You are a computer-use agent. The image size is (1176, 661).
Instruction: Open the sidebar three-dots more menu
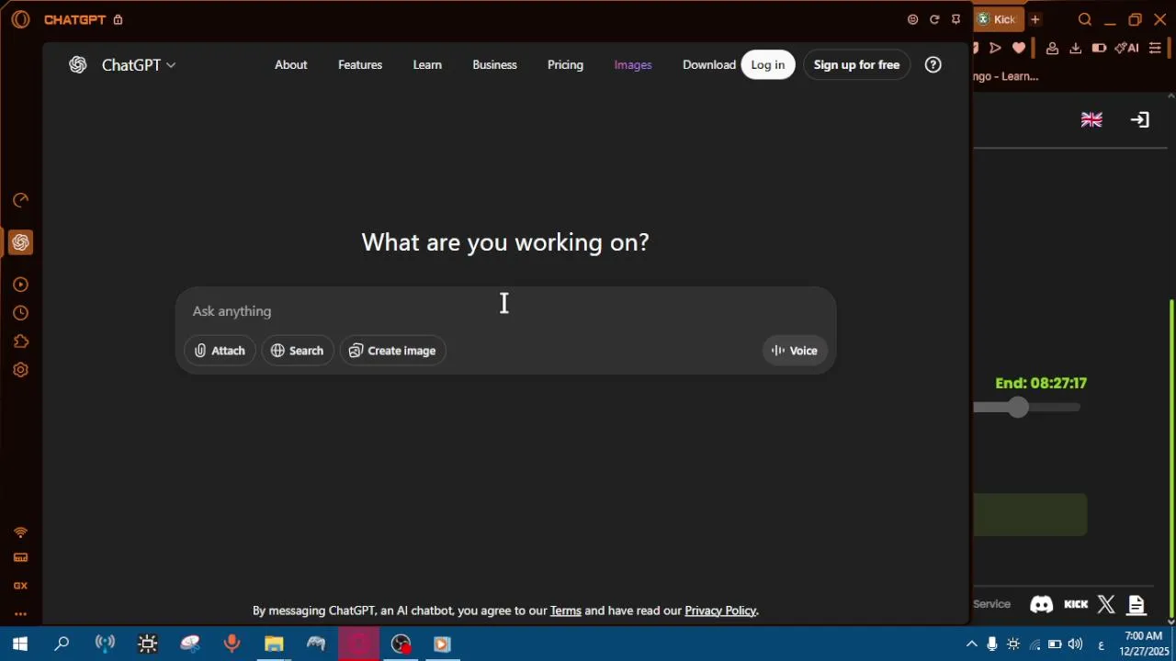pyautogui.click(x=20, y=614)
